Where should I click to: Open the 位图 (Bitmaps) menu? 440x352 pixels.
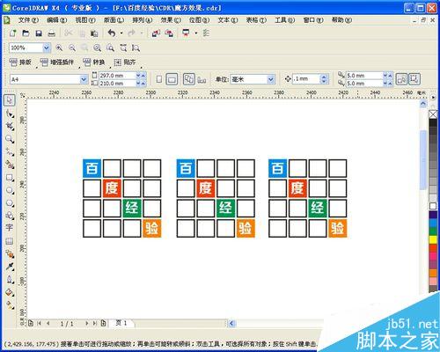[199, 20]
